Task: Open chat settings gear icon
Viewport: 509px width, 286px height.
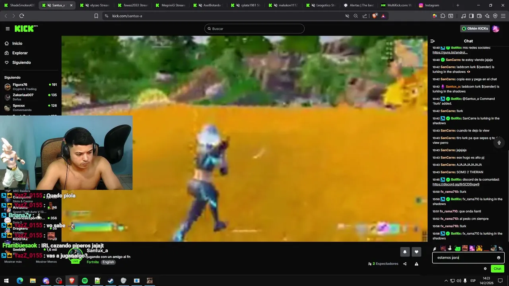Action: tap(485, 269)
